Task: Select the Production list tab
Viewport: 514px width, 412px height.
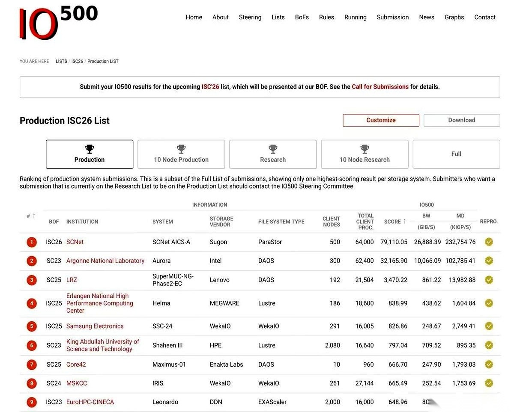Action: (x=90, y=154)
